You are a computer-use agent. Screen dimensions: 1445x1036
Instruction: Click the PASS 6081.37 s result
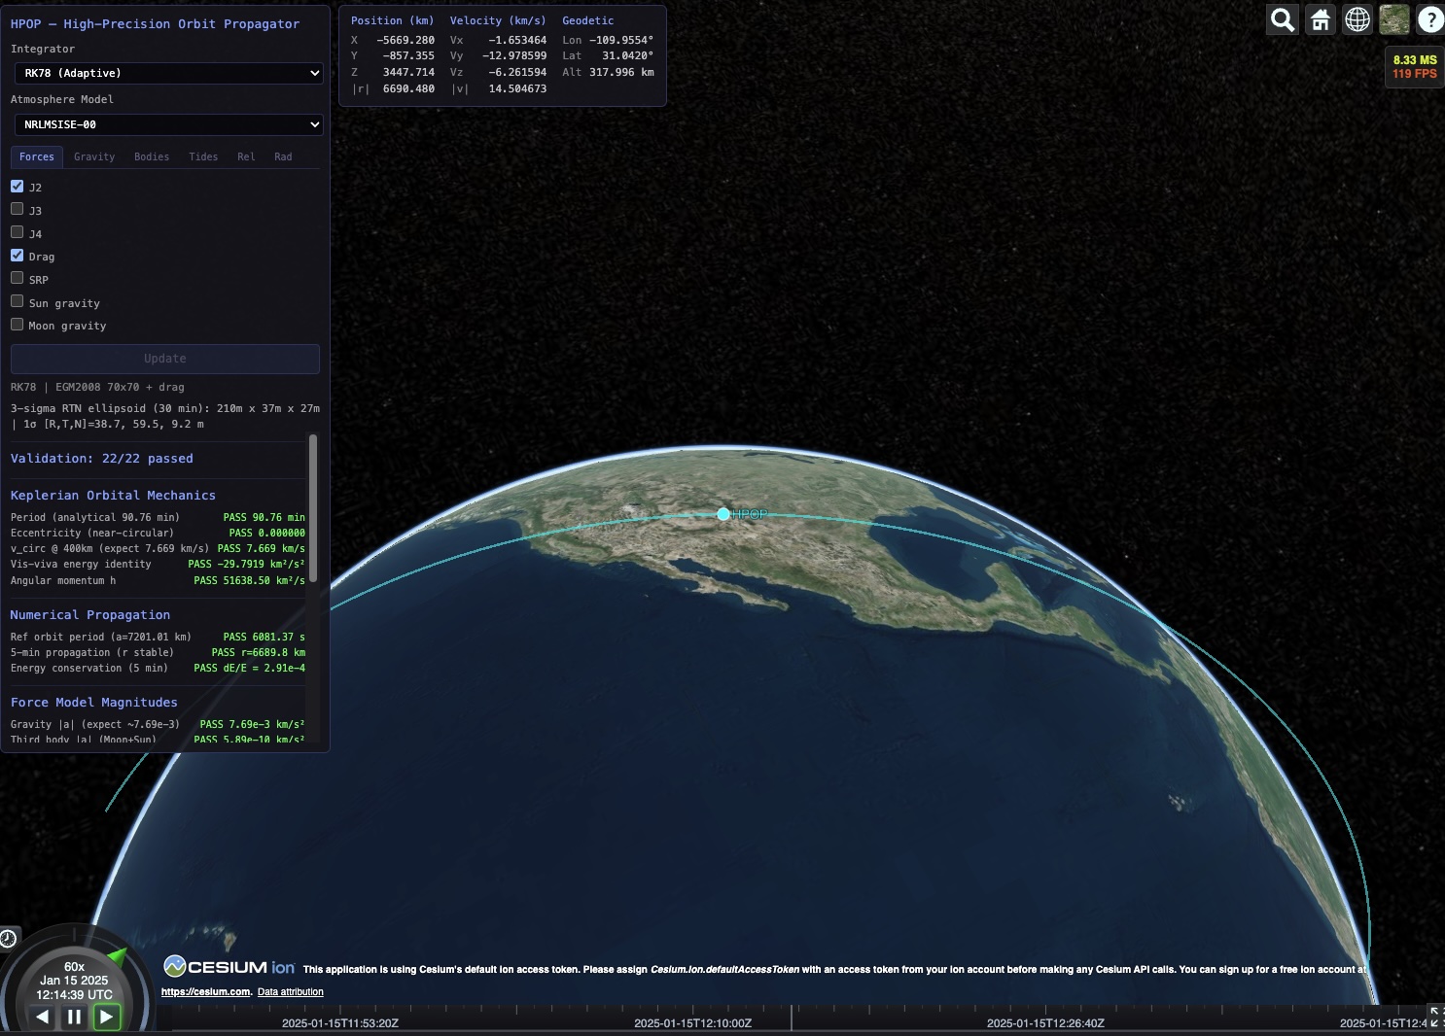264,638
